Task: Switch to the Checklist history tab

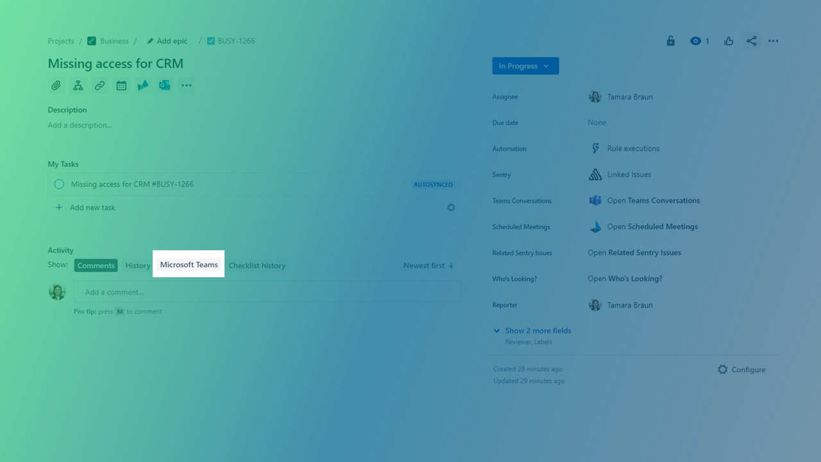Action: click(x=257, y=266)
